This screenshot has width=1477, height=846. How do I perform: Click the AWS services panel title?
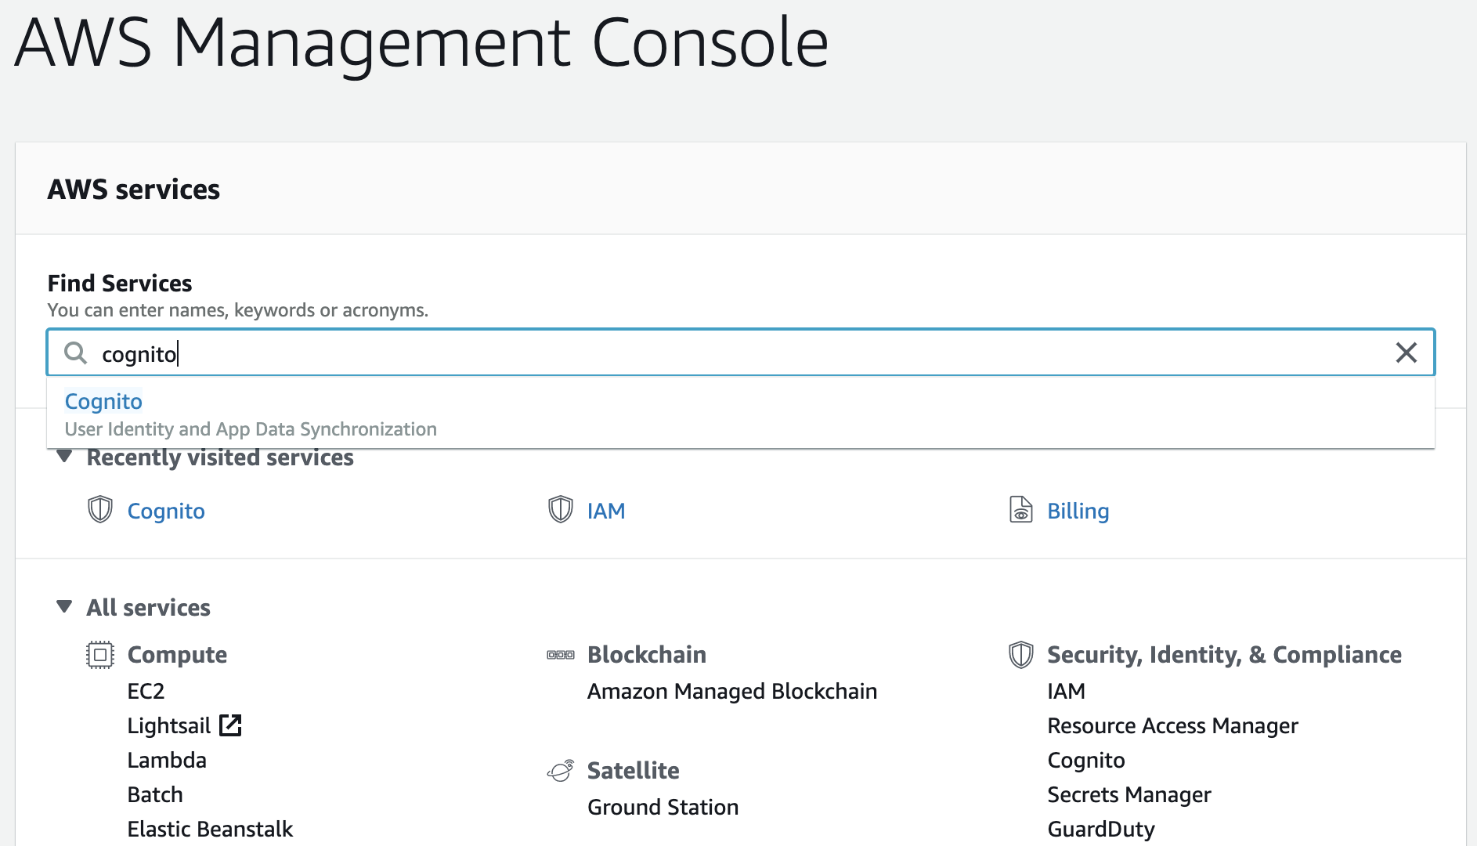134,189
